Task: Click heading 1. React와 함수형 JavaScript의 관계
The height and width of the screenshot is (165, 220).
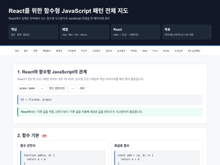Action: click(52, 72)
